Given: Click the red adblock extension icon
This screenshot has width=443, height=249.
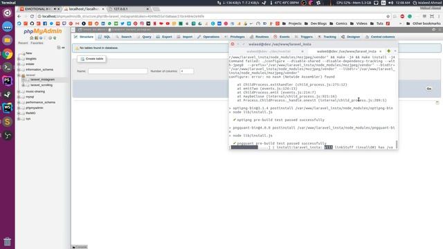Looking at the screenshot, I should tap(402, 17).
